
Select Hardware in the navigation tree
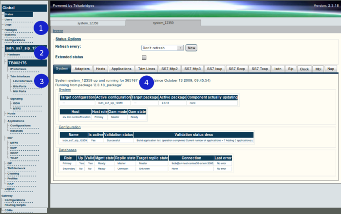click(x=14, y=54)
